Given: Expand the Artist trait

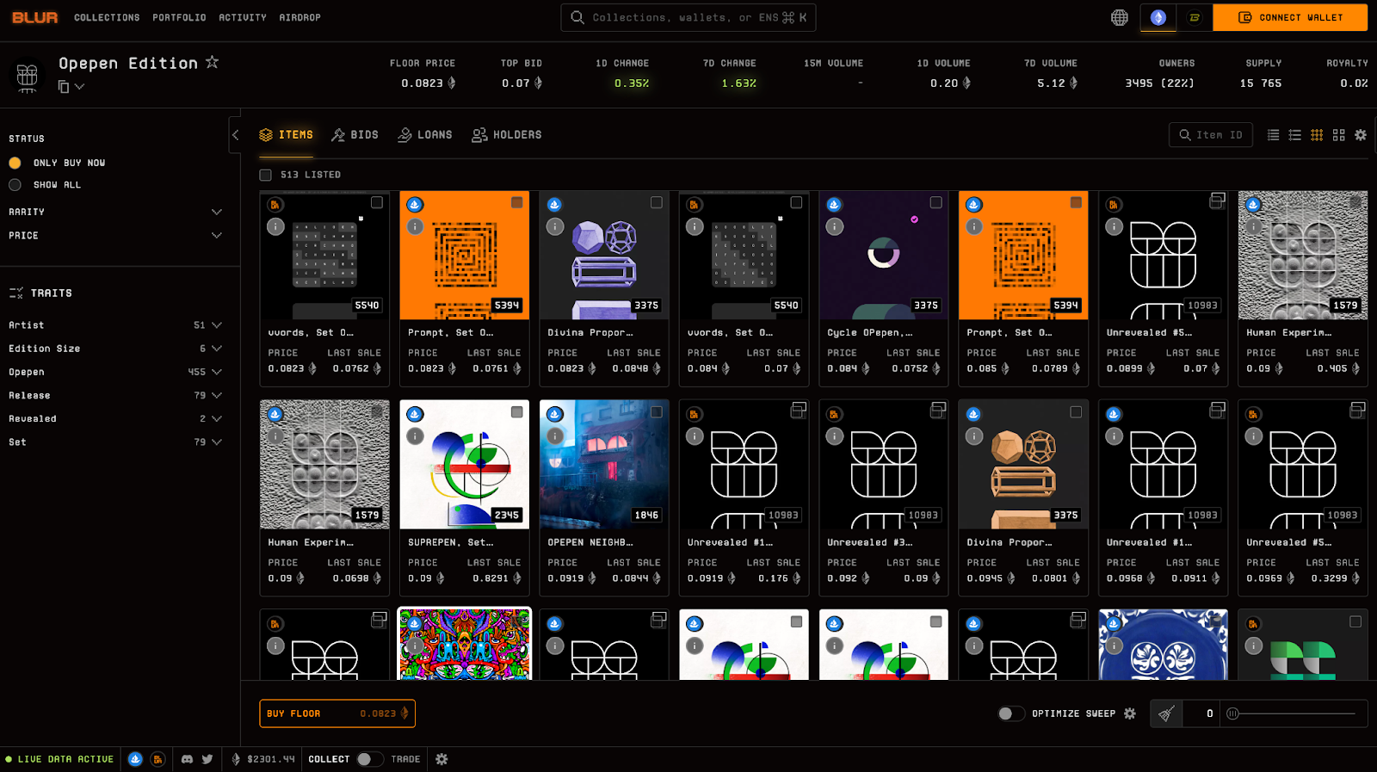Looking at the screenshot, I should pyautogui.click(x=115, y=325).
